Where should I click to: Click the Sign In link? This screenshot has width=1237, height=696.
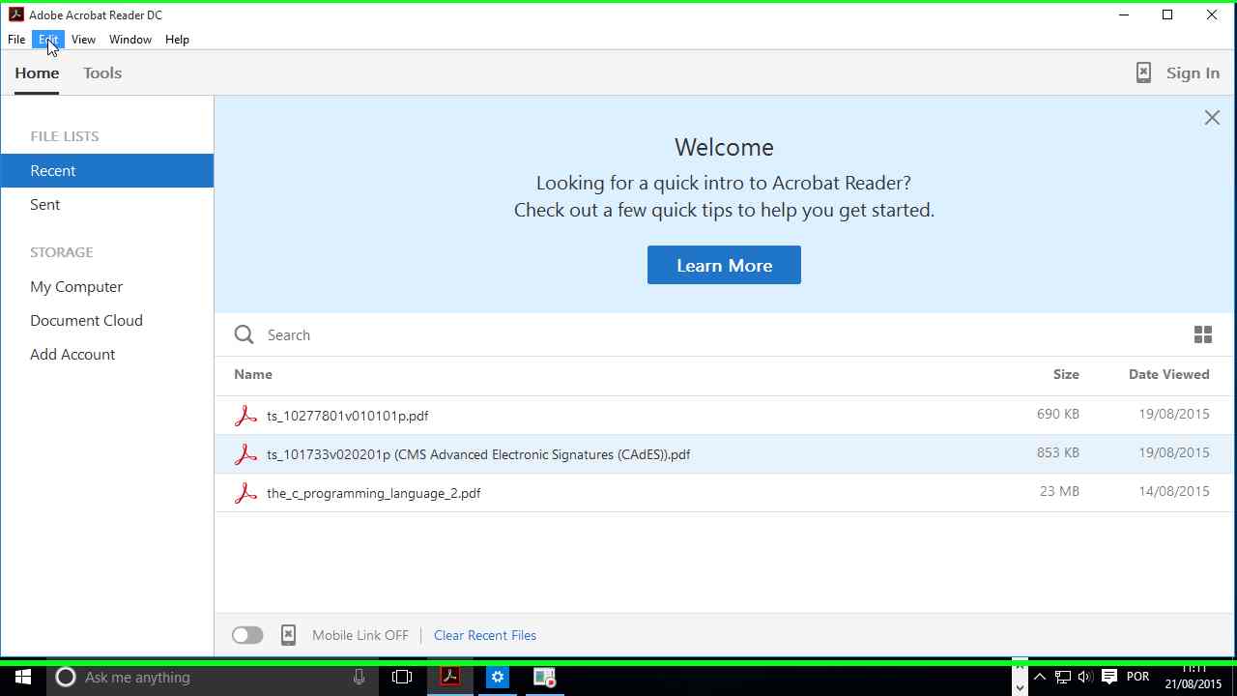click(x=1193, y=73)
